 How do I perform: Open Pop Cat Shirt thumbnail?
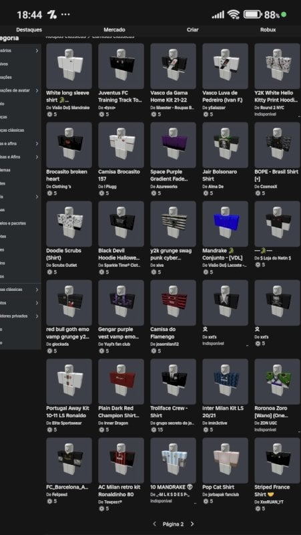[x=225, y=460]
